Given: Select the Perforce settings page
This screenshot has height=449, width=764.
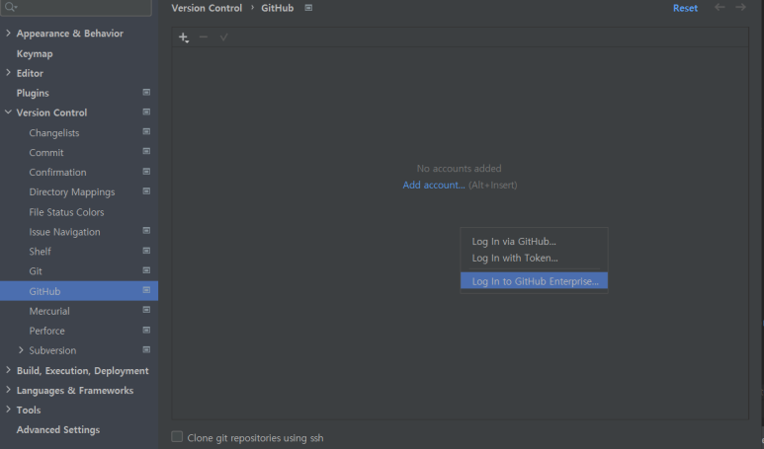Looking at the screenshot, I should point(46,331).
